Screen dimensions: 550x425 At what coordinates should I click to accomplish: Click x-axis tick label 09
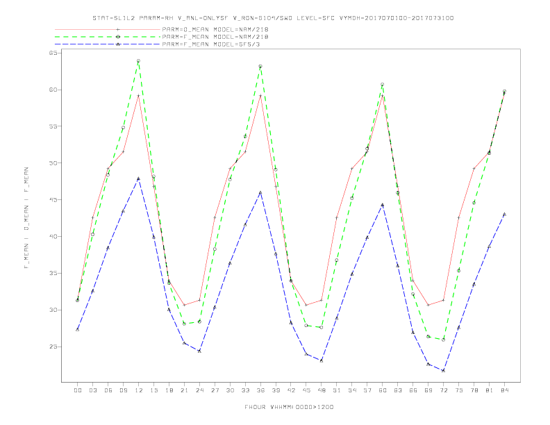[123, 390]
